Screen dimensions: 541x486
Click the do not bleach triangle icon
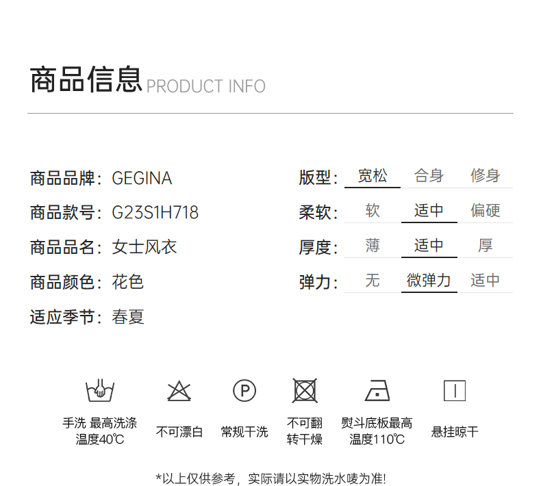click(179, 391)
